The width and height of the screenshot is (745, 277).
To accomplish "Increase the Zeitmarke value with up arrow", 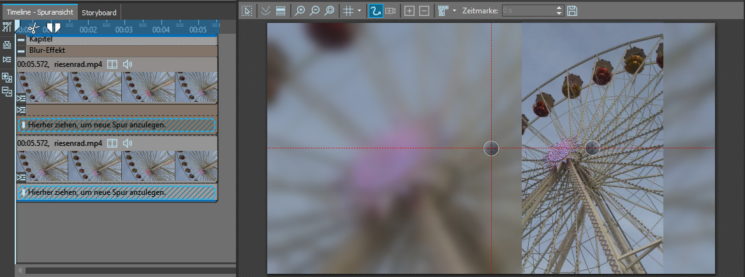I will [559, 8].
